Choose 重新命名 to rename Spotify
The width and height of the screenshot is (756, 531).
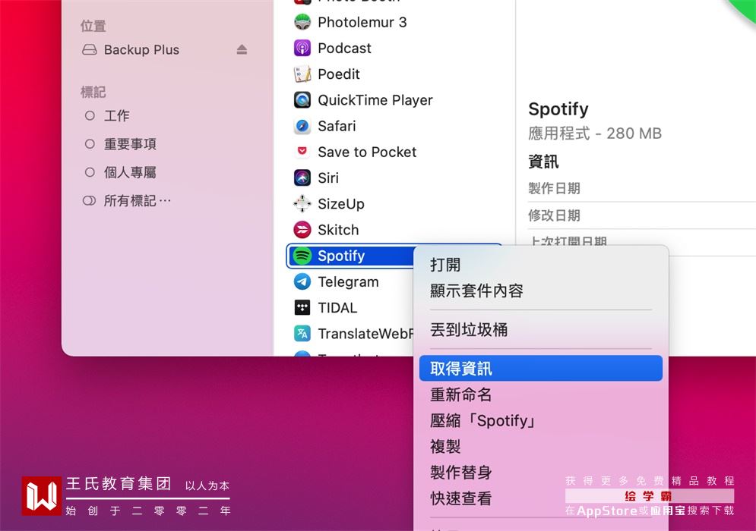(540, 394)
